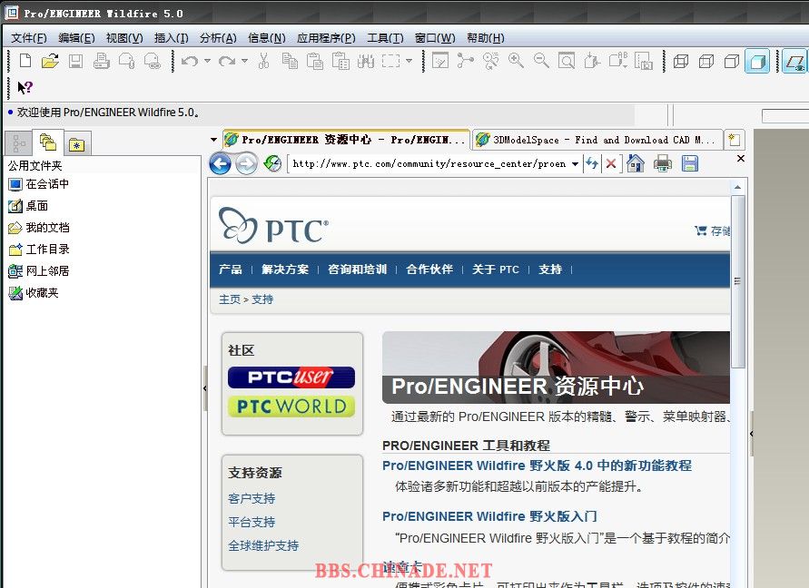Open Wildfire 野火版 4.0 中的新功能教程 link
The height and width of the screenshot is (588, 809).
click(x=537, y=465)
